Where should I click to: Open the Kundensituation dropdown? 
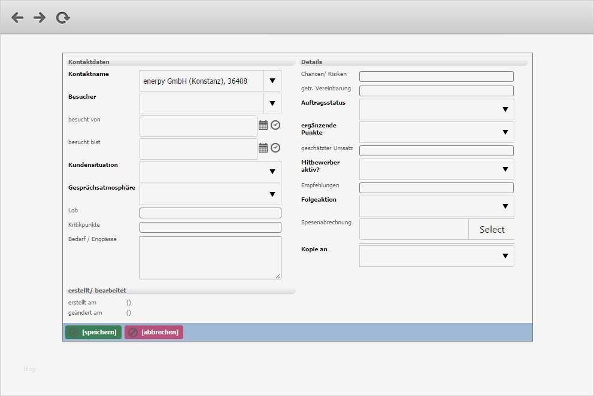(210, 172)
